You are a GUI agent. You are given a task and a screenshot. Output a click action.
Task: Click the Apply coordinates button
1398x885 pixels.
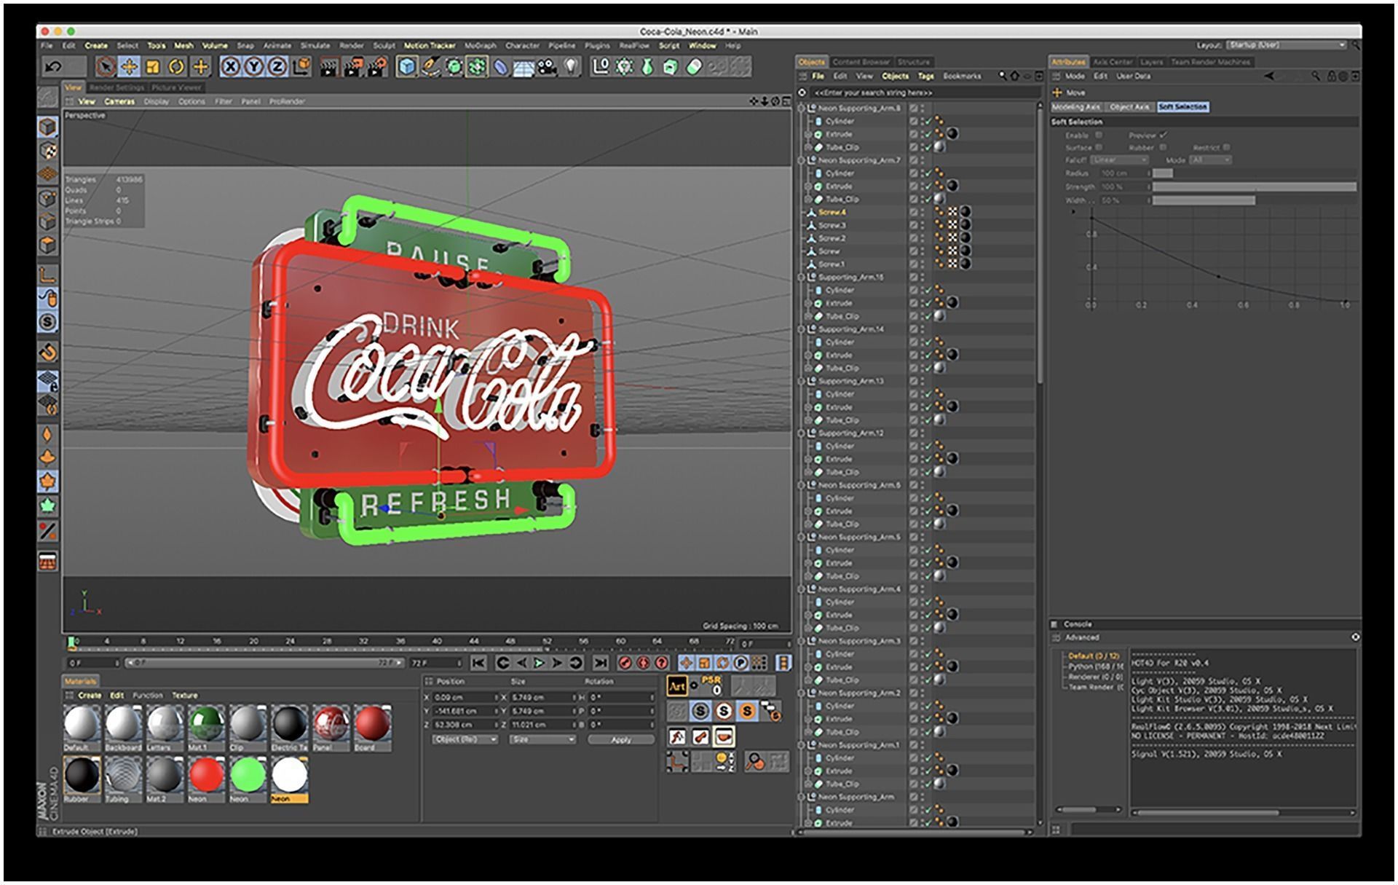[620, 739]
